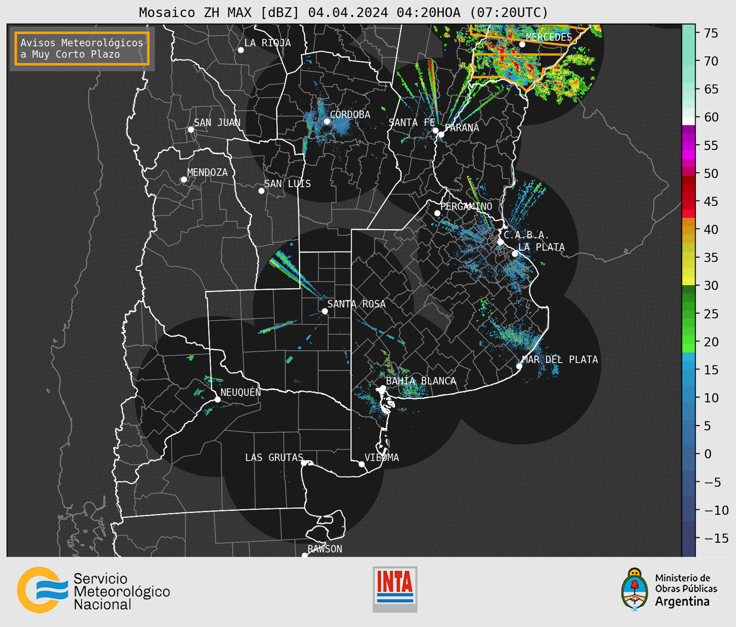Screen dimensions: 736x627
Task: Click the map title Mosaico ZH MAX
Action: tap(343, 13)
